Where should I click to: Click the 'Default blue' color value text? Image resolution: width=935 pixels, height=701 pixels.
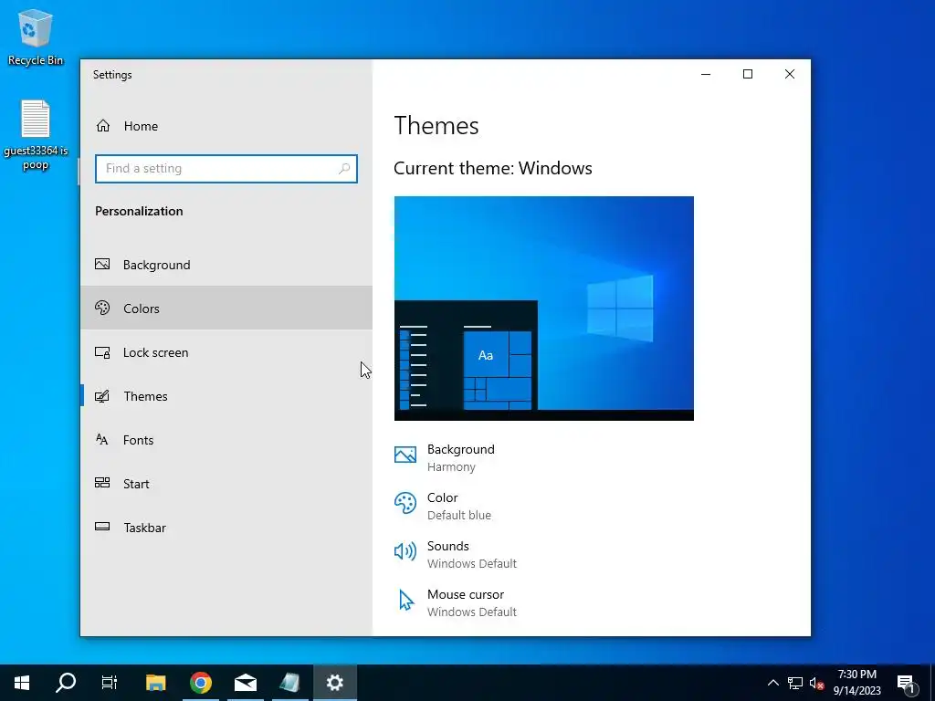pyautogui.click(x=459, y=515)
